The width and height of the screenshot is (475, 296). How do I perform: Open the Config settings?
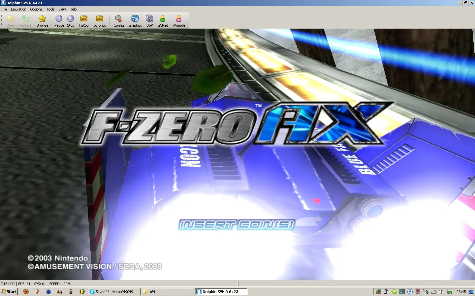point(118,21)
